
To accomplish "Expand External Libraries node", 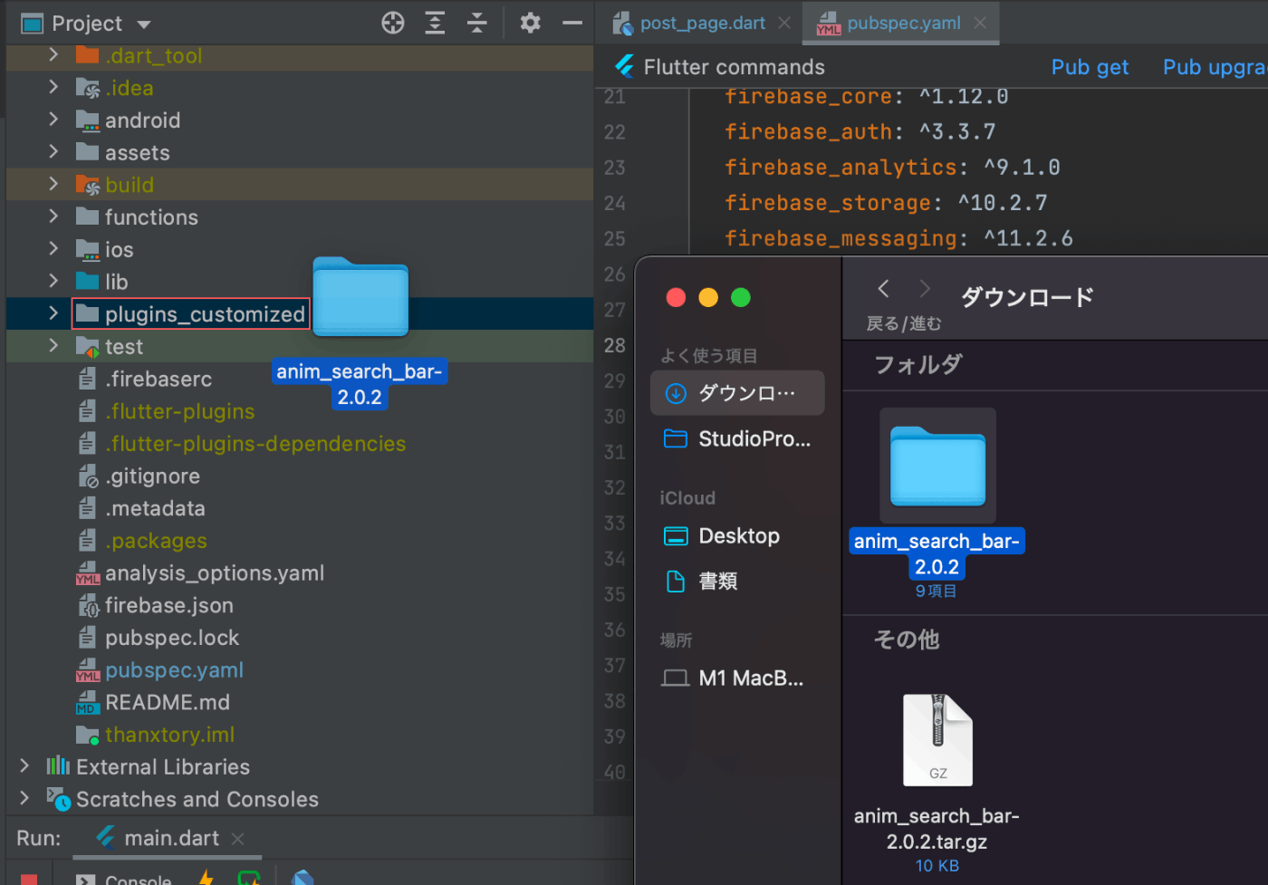I will (x=24, y=766).
